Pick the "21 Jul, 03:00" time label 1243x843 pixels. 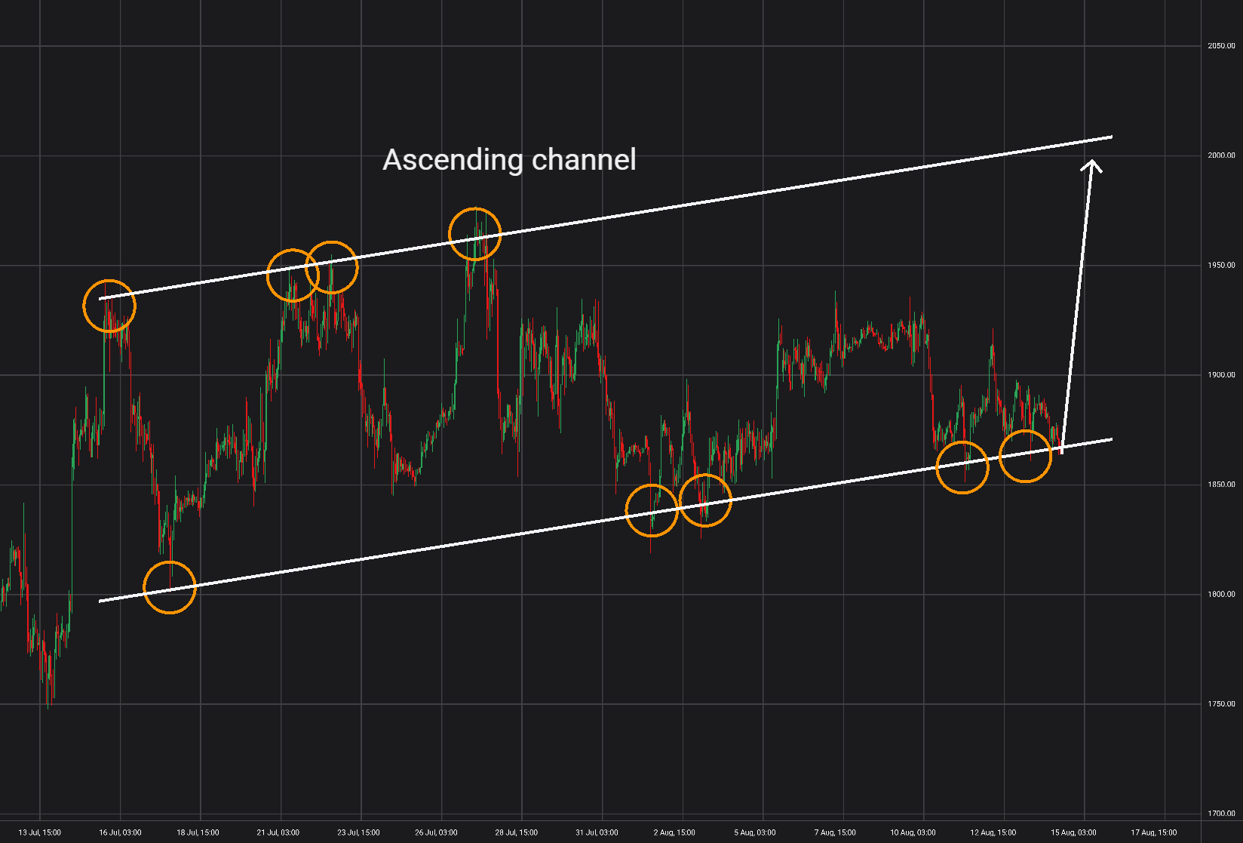point(278,832)
